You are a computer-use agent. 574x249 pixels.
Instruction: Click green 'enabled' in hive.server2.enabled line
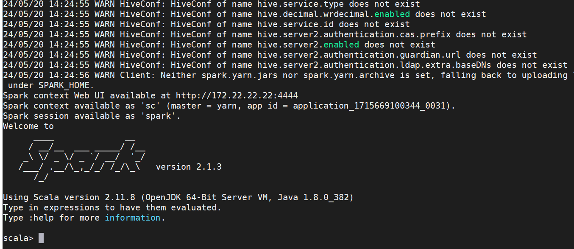[x=341, y=45]
